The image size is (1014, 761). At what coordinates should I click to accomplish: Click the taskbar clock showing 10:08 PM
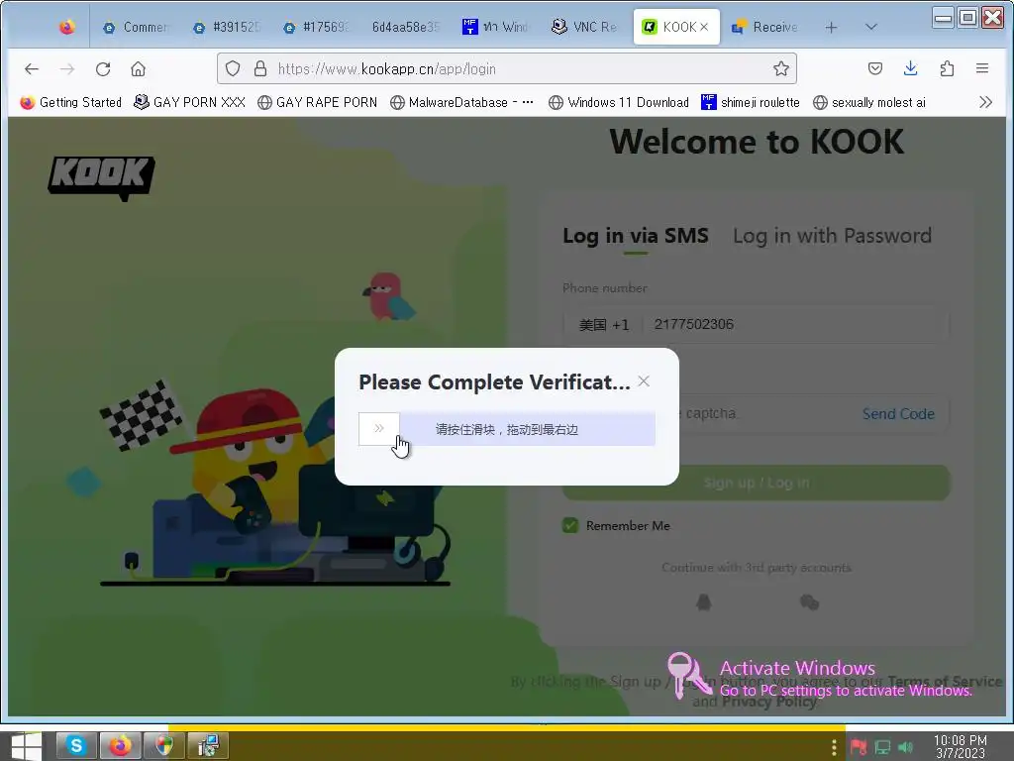961,747
